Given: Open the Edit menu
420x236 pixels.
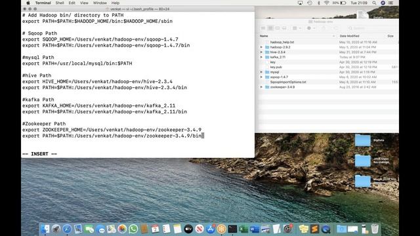Looking at the screenshot, I should coord(72,3).
